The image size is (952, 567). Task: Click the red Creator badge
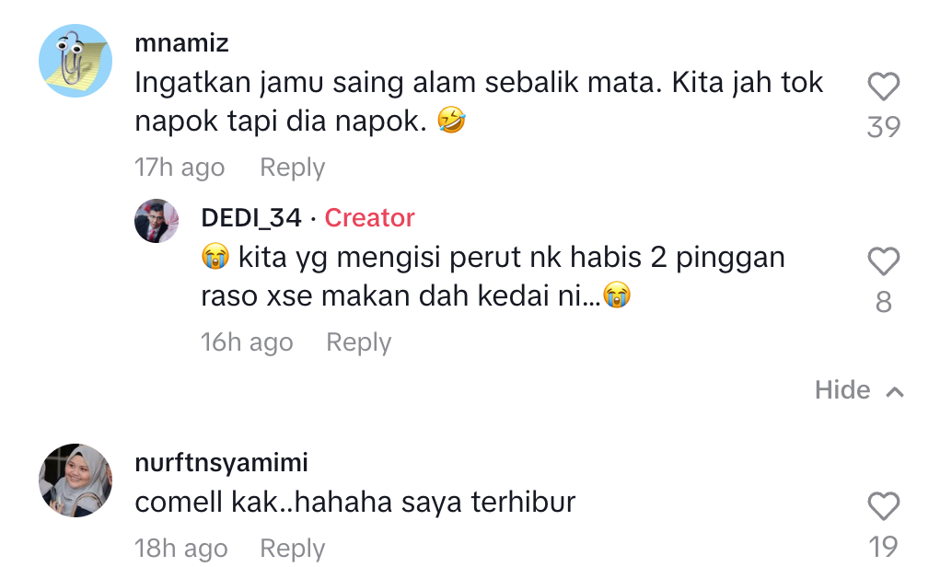[369, 218]
